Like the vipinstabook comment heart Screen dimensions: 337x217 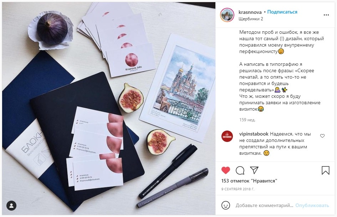(x=322, y=136)
